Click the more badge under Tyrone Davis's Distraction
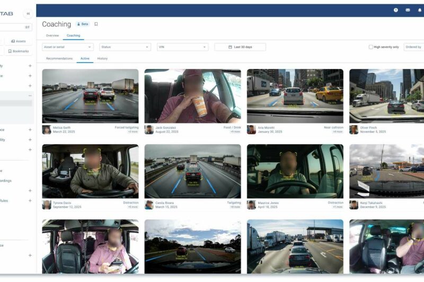The width and height of the screenshot is (424, 282). [133, 207]
